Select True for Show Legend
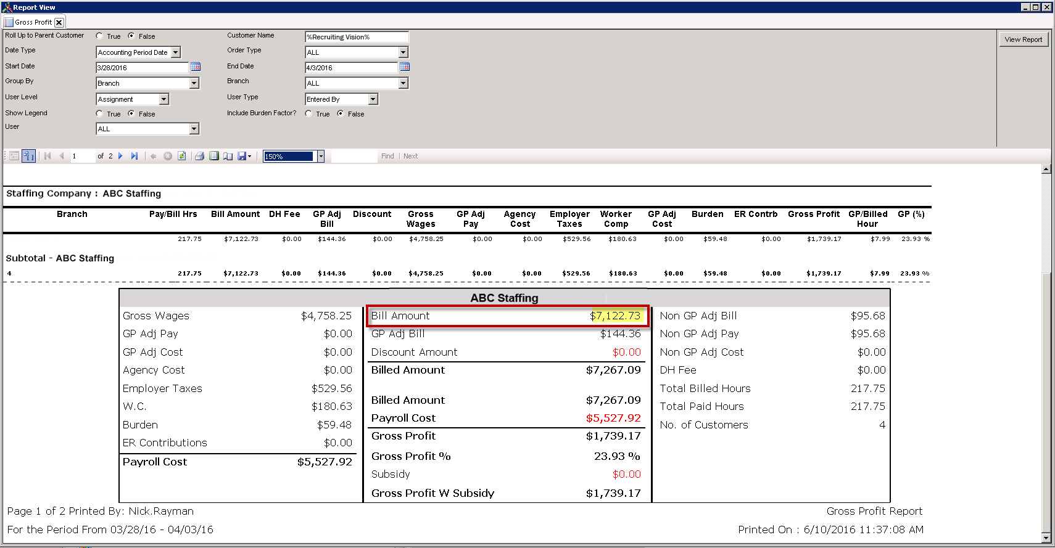The height and width of the screenshot is (548, 1055). pyautogui.click(x=99, y=113)
